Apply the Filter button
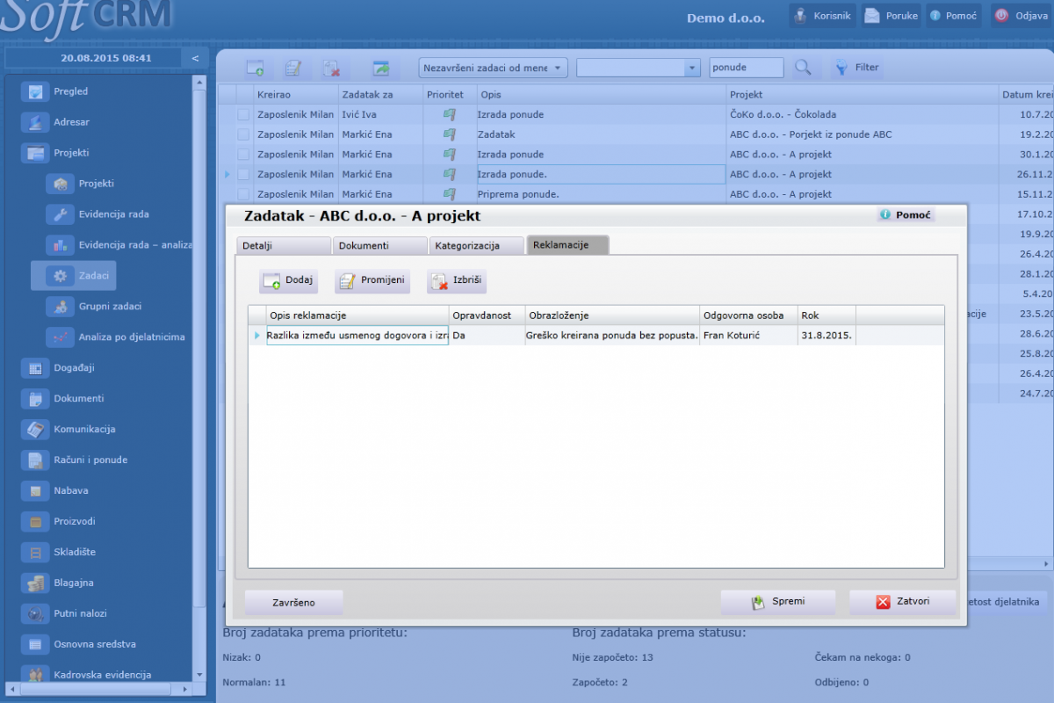Image resolution: width=1054 pixels, height=703 pixels. pyautogui.click(x=856, y=68)
